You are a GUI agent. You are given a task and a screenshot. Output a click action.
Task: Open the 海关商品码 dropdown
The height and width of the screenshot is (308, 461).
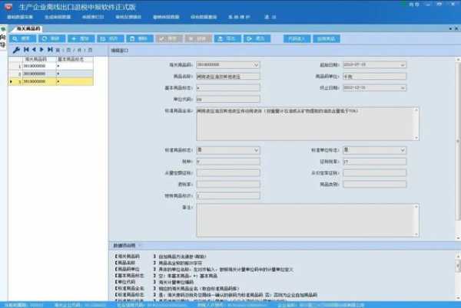[257, 65]
